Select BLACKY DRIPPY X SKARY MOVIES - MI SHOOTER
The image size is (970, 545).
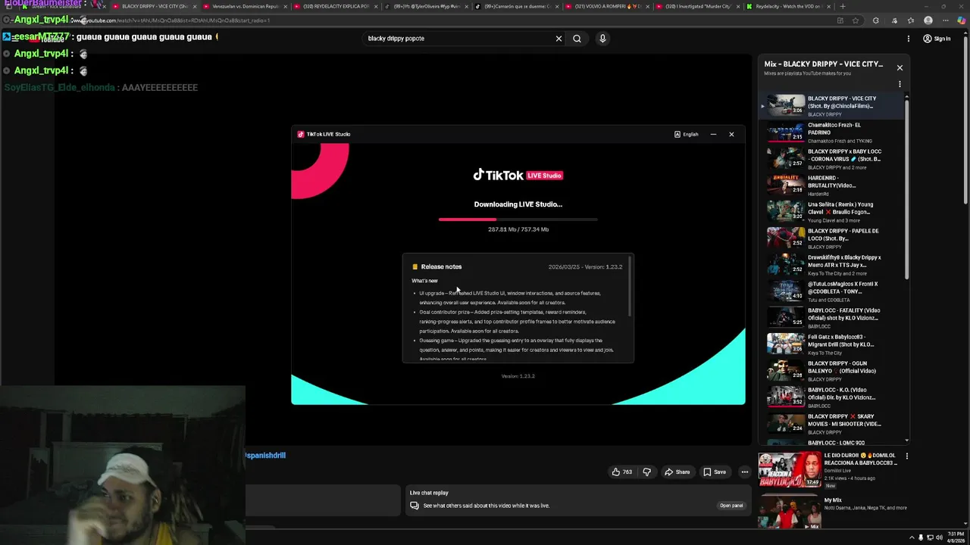tap(832, 424)
